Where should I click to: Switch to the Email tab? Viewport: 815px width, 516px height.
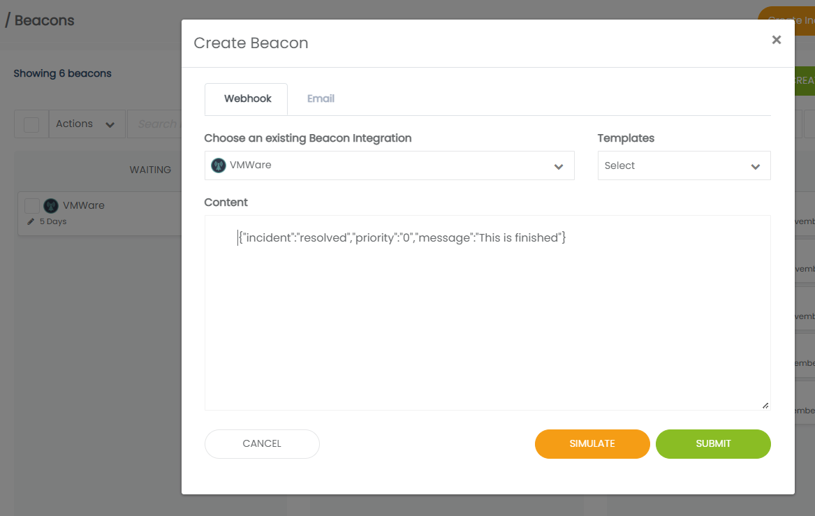point(321,98)
